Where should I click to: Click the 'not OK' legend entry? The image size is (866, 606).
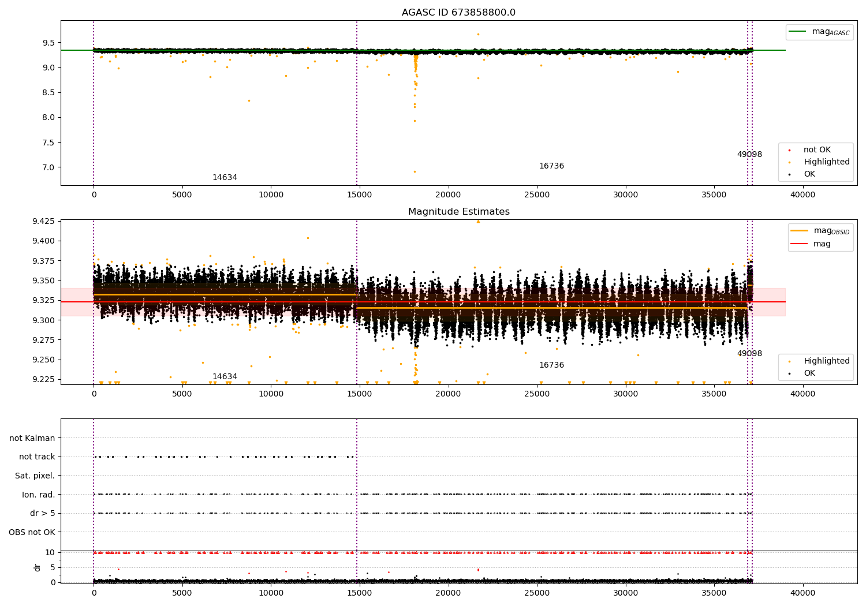point(817,150)
